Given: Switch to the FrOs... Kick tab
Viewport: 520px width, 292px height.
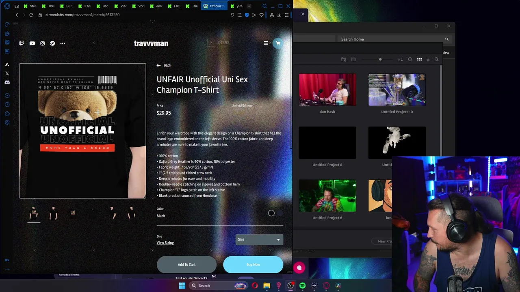Looking at the screenshot, I should 173,6.
